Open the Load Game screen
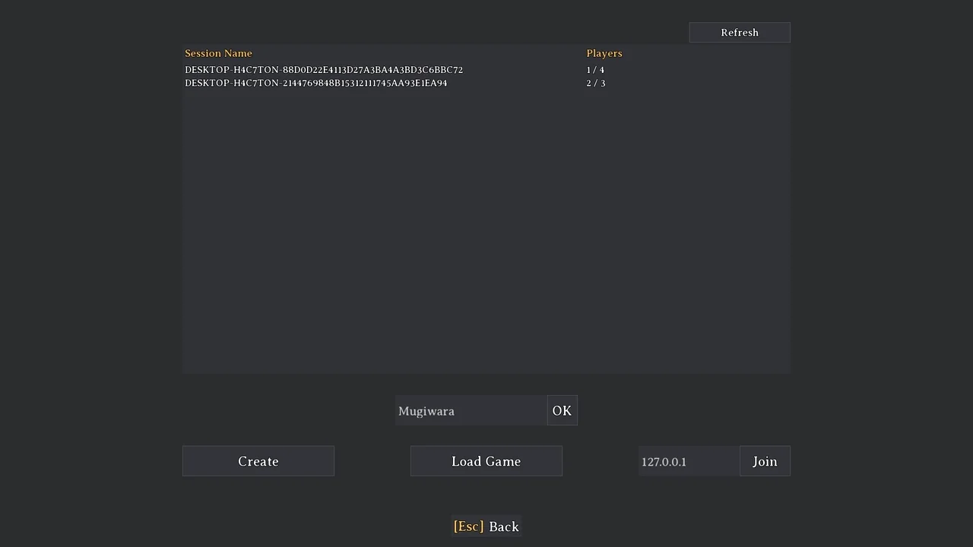Image resolution: width=973 pixels, height=547 pixels. 486,461
